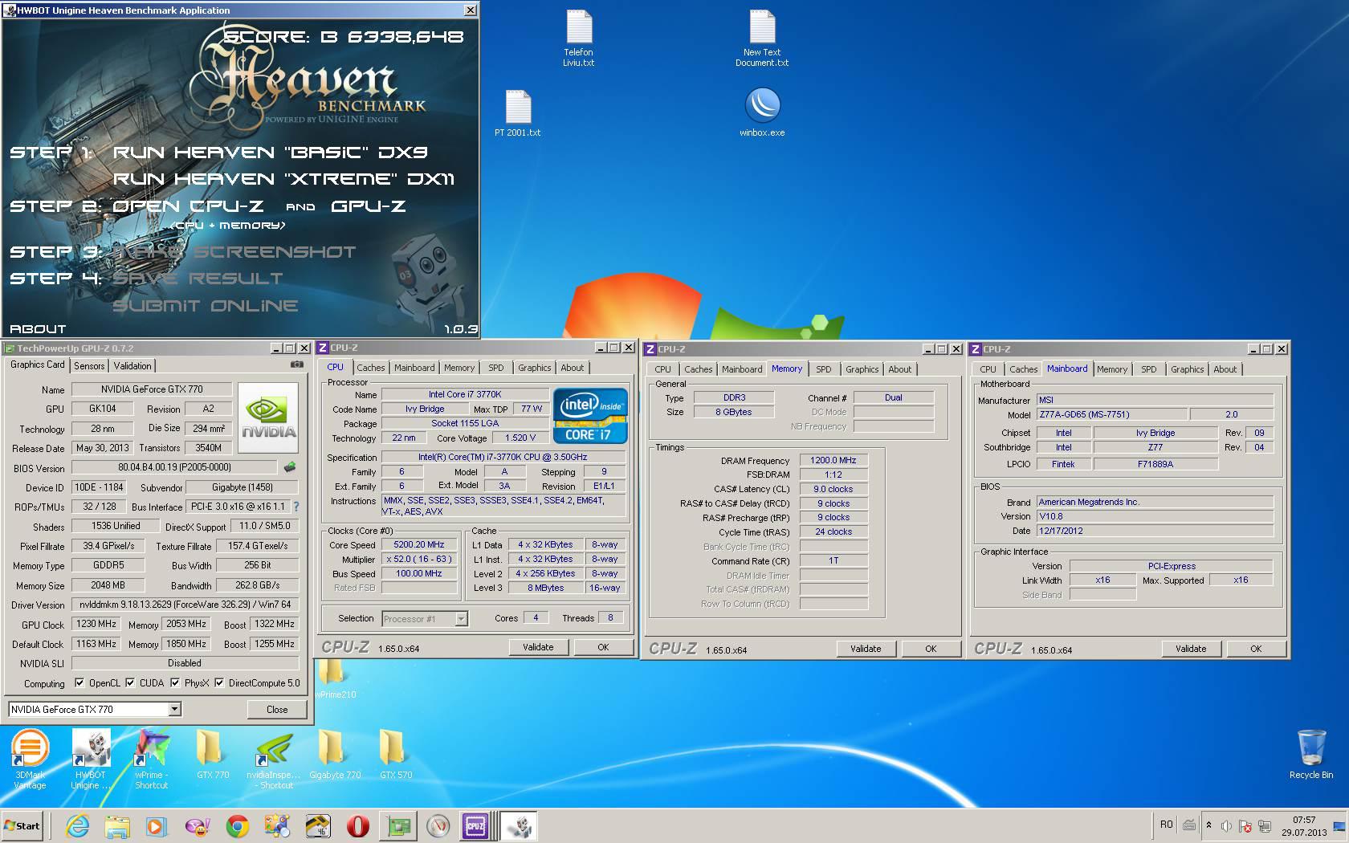Image resolution: width=1349 pixels, height=843 pixels.
Task: Click the Action Center flag tray icon
Action: (1245, 826)
